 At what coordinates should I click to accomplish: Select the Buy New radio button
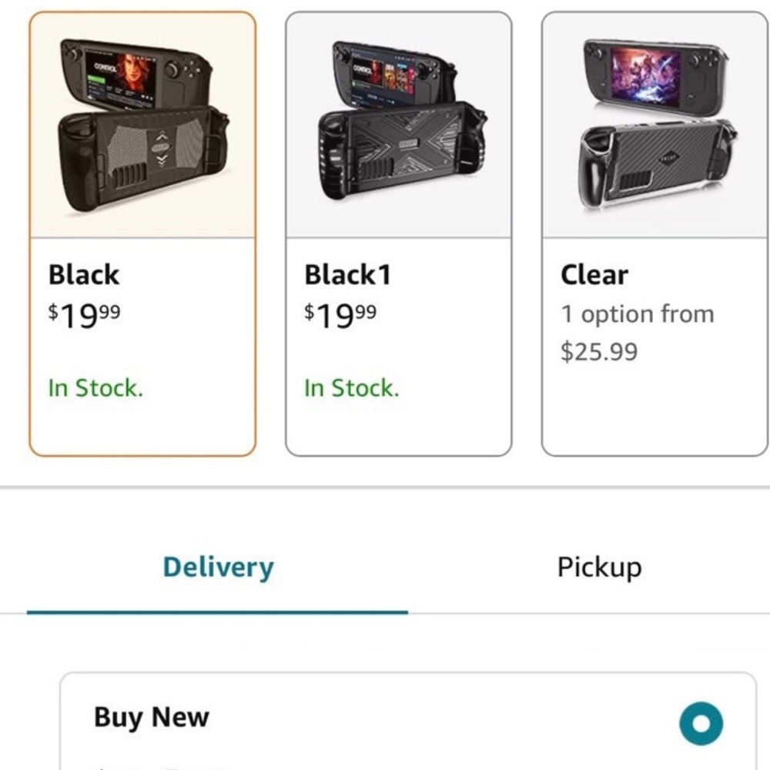[701, 724]
